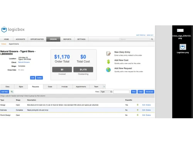Click the Add New Request globe icon
Screen dimensions: 193x144
[x=108, y=70]
